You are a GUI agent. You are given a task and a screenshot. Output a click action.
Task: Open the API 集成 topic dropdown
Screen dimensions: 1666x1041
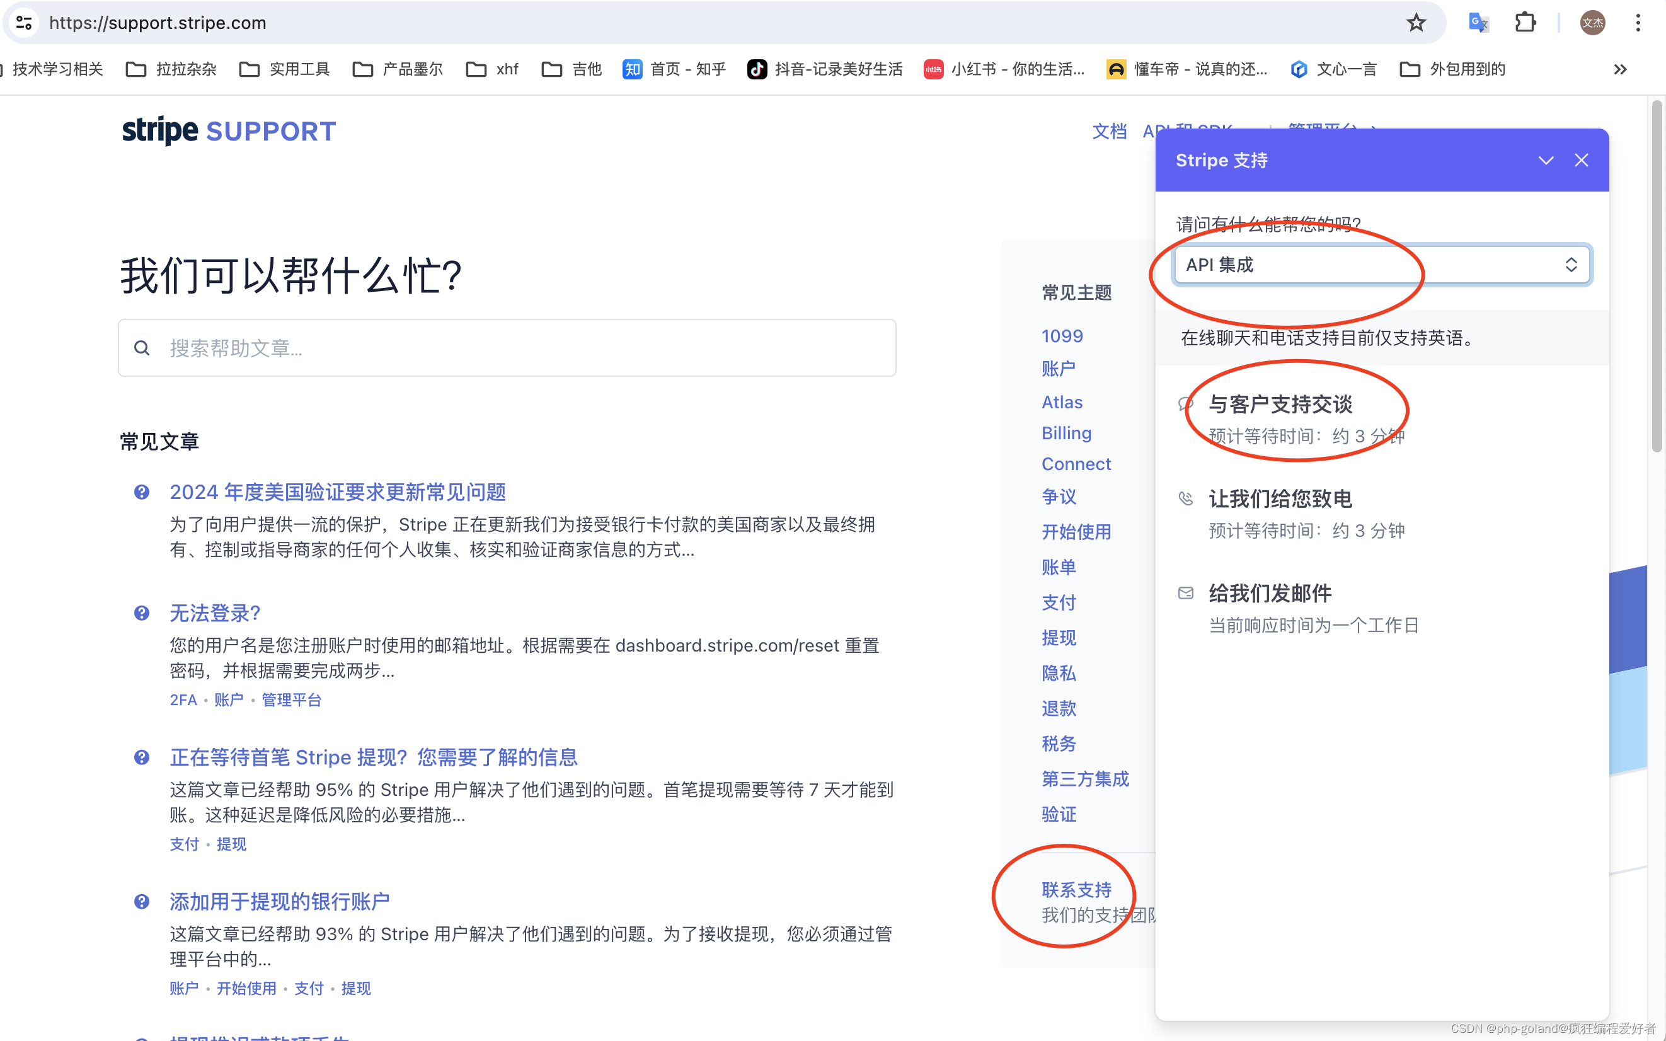(x=1382, y=265)
